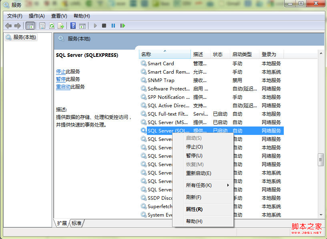Restart the service with the rightmost playback toolbar icon
Screen dimensions: 327x239
pos(123,26)
